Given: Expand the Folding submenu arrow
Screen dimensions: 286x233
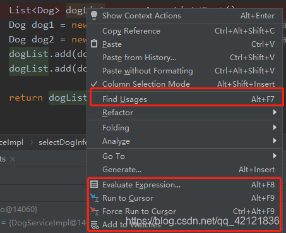Looking at the screenshot, I should [x=275, y=127].
